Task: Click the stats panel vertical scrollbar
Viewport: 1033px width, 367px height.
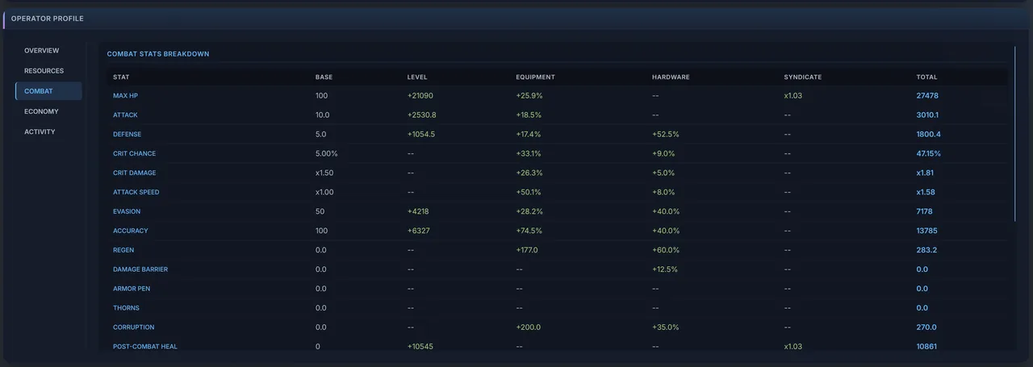Action: pyautogui.click(x=1015, y=133)
